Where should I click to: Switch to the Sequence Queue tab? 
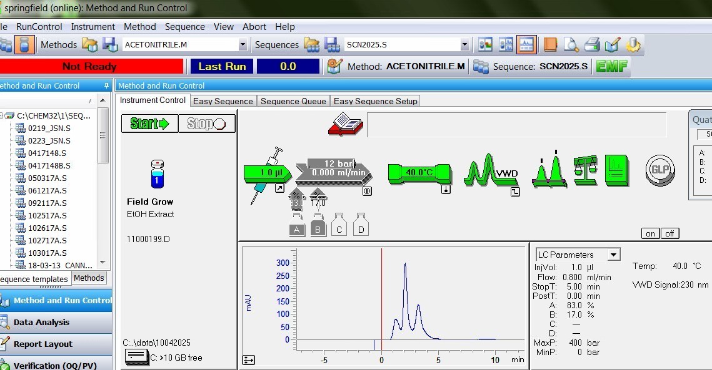293,101
